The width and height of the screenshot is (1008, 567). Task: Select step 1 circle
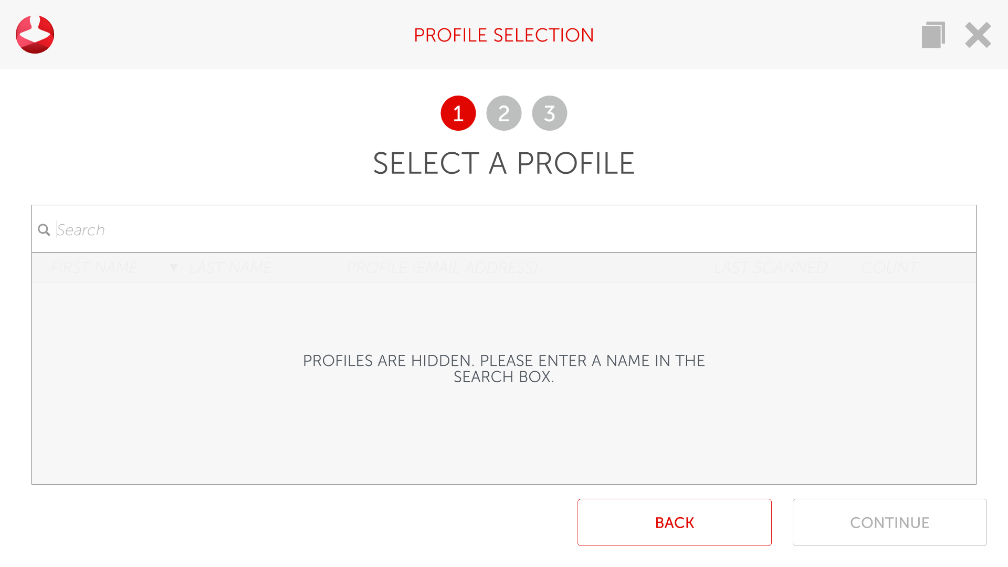point(458,113)
